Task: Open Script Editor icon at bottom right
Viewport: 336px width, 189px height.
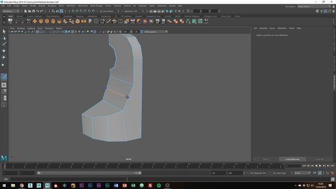Action: coord(333,180)
